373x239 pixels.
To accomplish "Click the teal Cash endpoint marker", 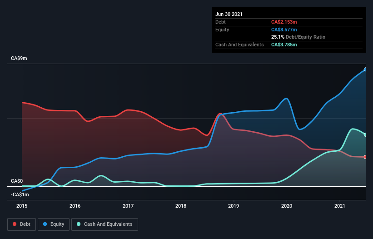I will [365, 135].
